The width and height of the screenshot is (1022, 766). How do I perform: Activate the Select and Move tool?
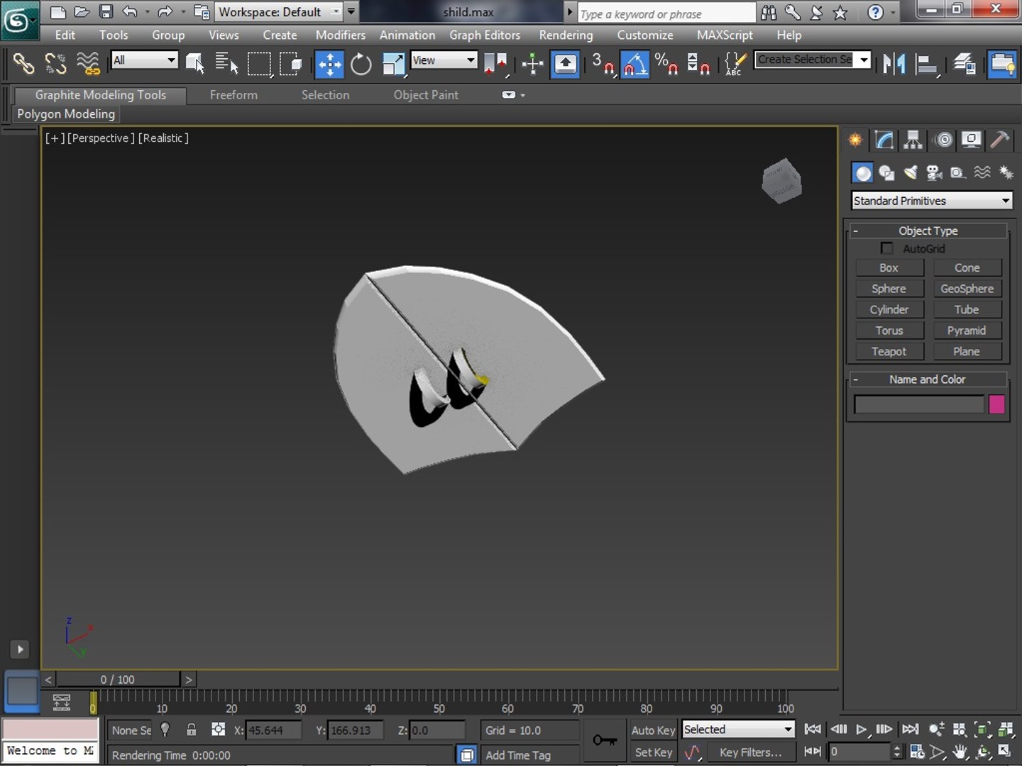coord(329,64)
